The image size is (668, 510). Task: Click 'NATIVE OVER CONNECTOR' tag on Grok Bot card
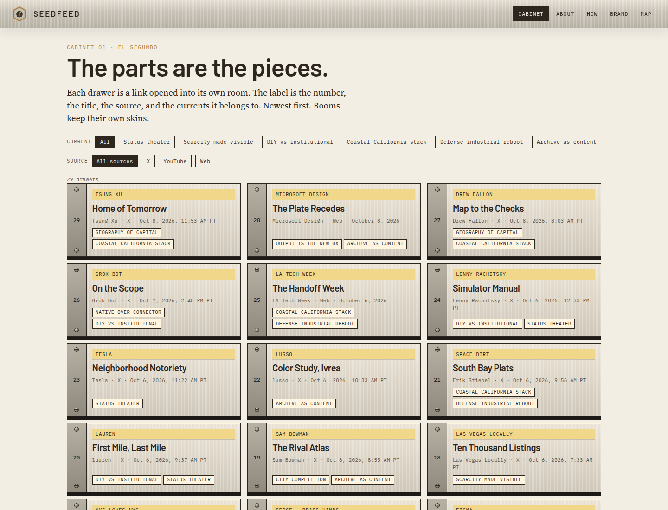[128, 312]
